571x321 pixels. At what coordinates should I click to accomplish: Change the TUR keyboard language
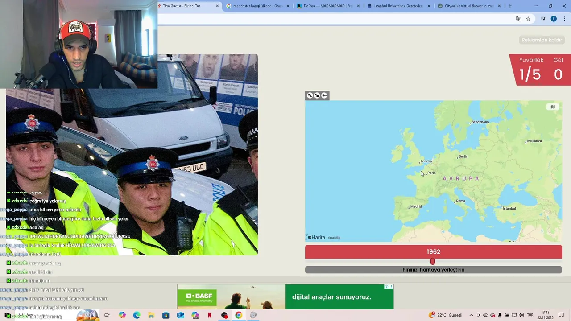tap(530, 315)
